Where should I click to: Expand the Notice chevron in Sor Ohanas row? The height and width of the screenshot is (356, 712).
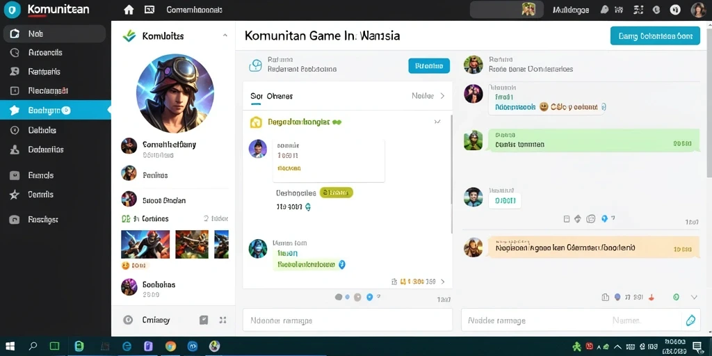[442, 96]
